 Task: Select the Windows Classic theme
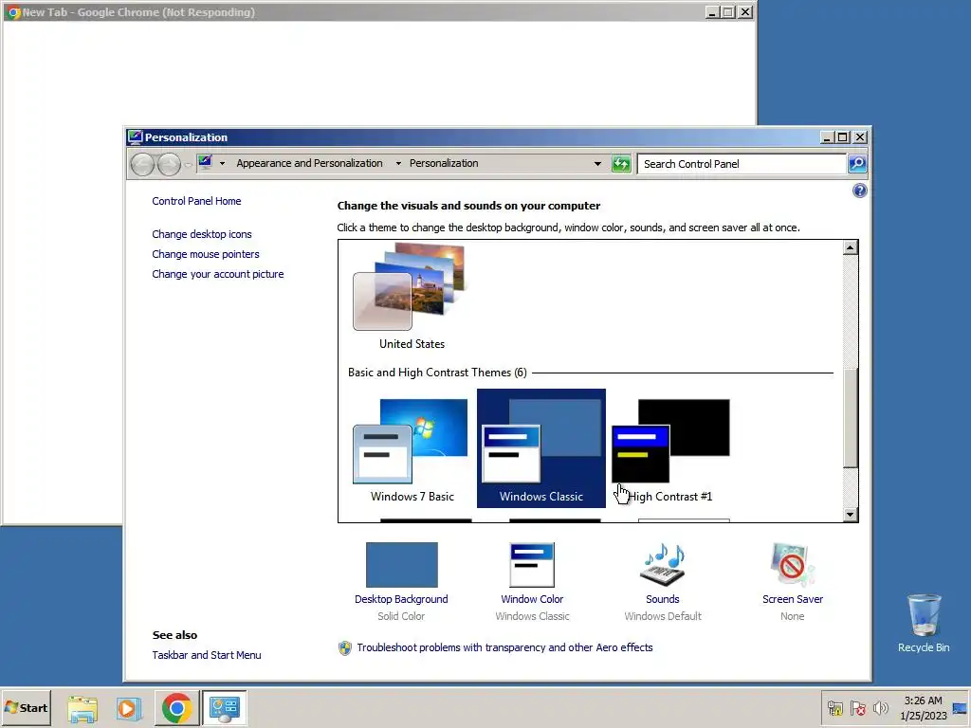pyautogui.click(x=541, y=448)
